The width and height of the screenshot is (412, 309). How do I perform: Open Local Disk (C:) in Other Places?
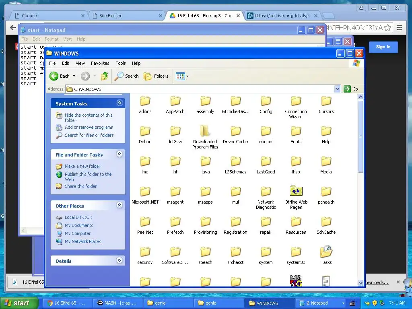pyautogui.click(x=78, y=217)
